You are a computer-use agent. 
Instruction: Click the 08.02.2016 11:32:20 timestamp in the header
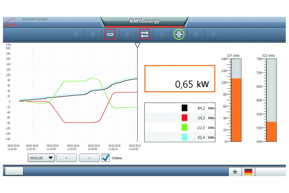[35, 20]
